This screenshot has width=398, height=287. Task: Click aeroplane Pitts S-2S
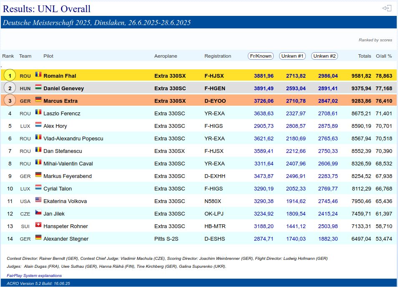(x=166, y=239)
